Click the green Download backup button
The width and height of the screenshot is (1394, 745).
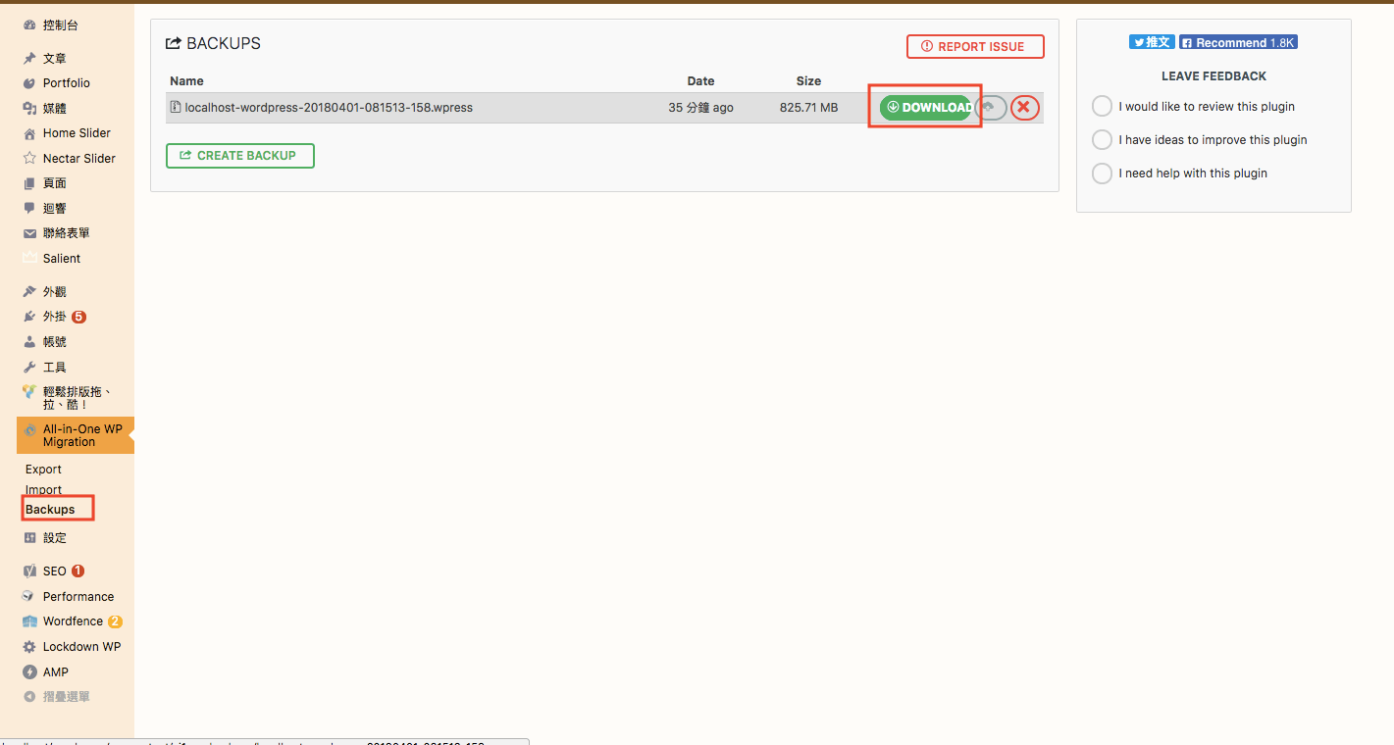[x=925, y=107]
